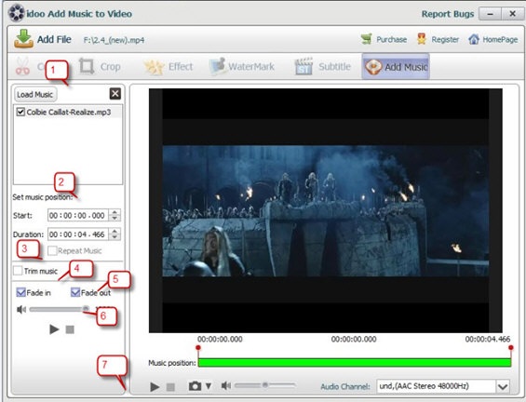The image size is (526, 402).
Task: Decrease the Duration with down arrow
Action: [115, 237]
